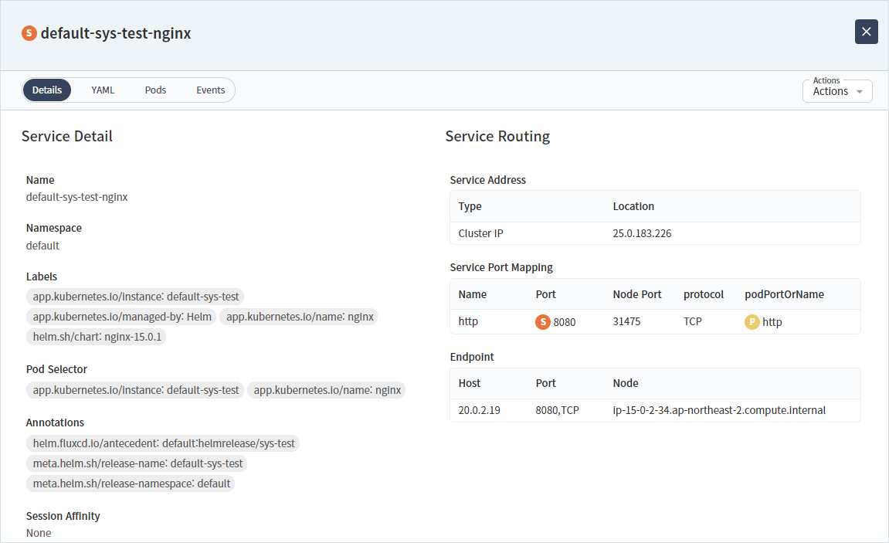Viewport: 889px width, 543px height.
Task: Click the namespace value default
Action: [42, 246]
